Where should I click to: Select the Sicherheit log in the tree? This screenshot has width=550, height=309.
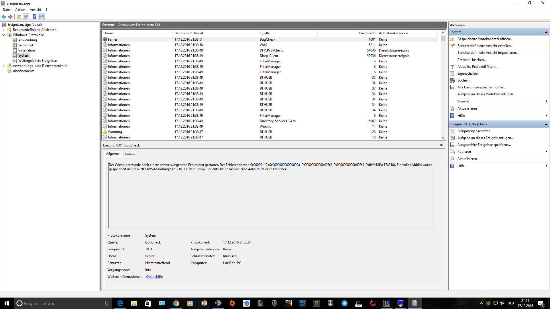26,45
